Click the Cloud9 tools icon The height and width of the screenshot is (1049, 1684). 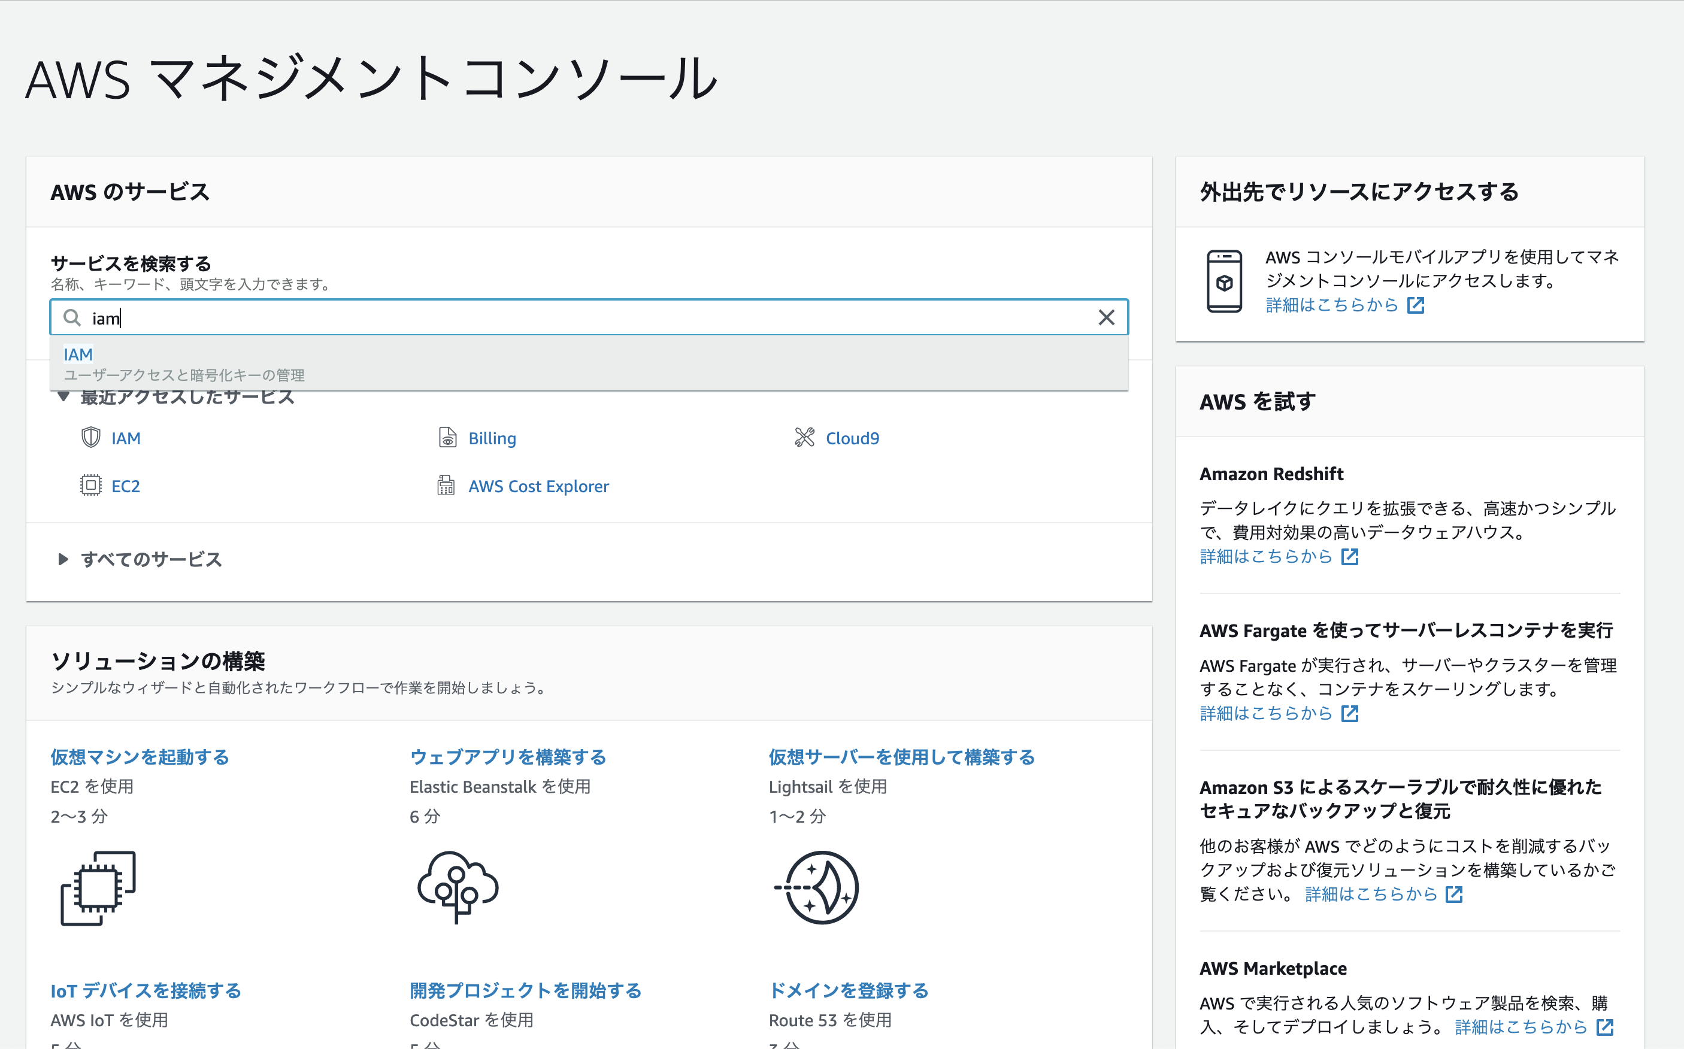804,438
